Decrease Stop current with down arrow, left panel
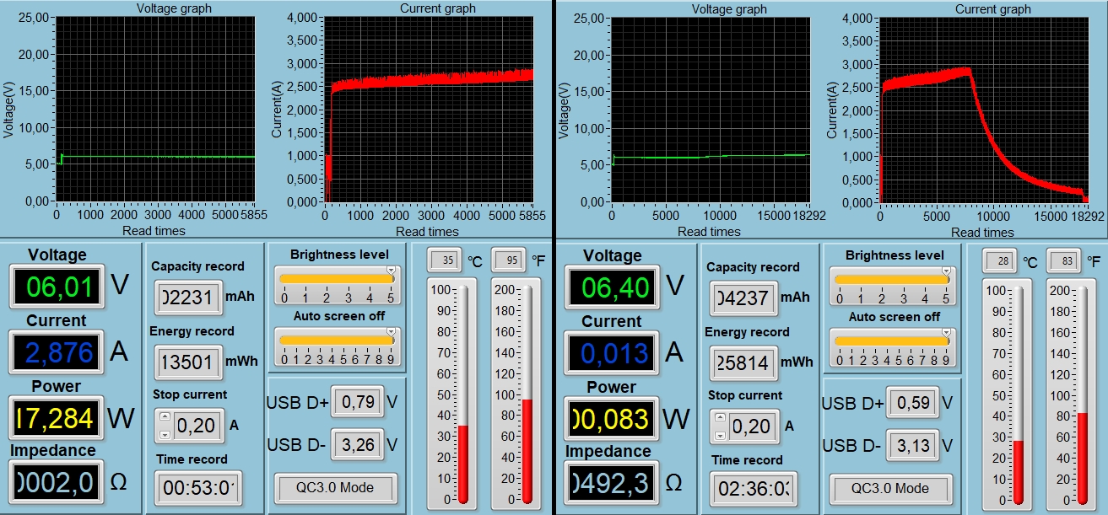 [x=165, y=434]
